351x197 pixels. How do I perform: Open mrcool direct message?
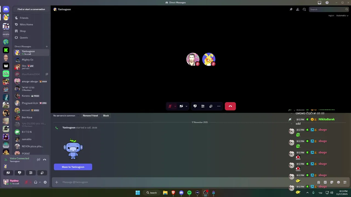click(31, 110)
